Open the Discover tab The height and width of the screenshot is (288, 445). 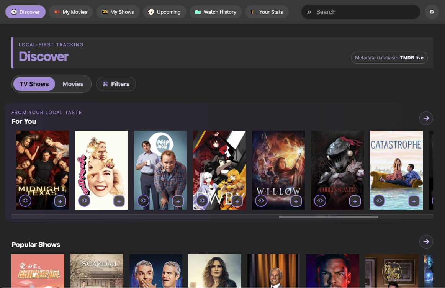pyautogui.click(x=26, y=12)
